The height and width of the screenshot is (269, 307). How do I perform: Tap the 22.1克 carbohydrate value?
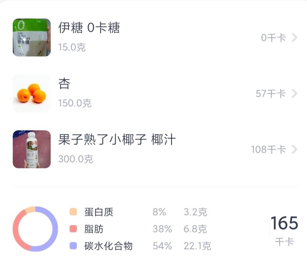point(198,246)
